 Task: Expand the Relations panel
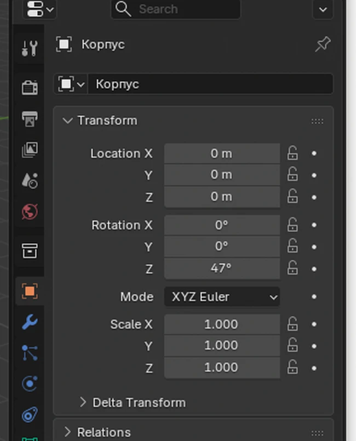click(x=67, y=432)
